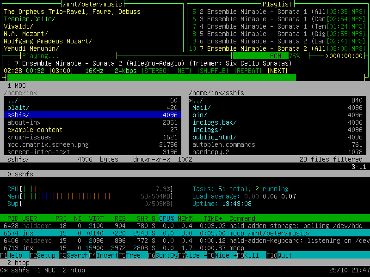Toggle the REPEAT playback option
Image resolution: width=370 pixels, height=277 pixels.
click(x=248, y=71)
